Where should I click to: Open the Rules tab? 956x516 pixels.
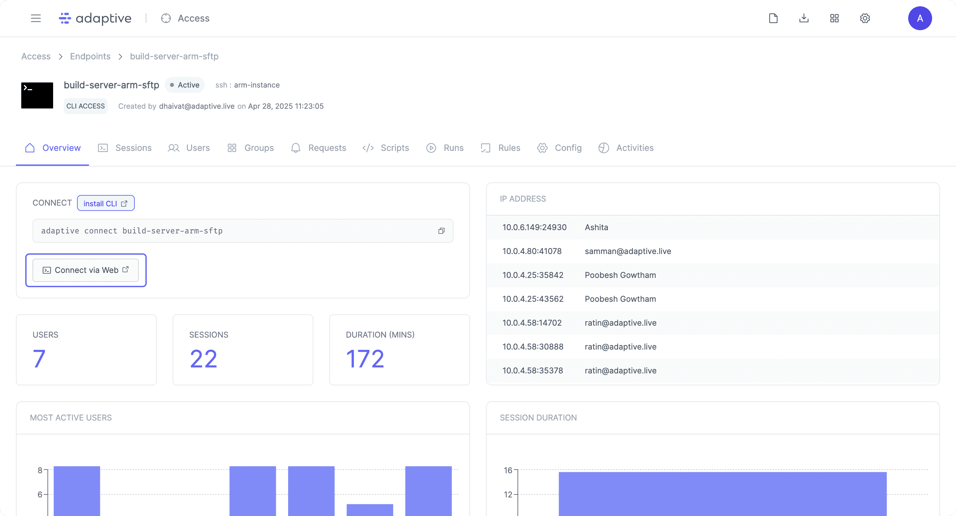coord(501,148)
